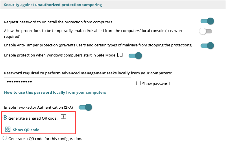Open How to use this password locally link
The height and width of the screenshot is (147, 226).
[x=55, y=92]
